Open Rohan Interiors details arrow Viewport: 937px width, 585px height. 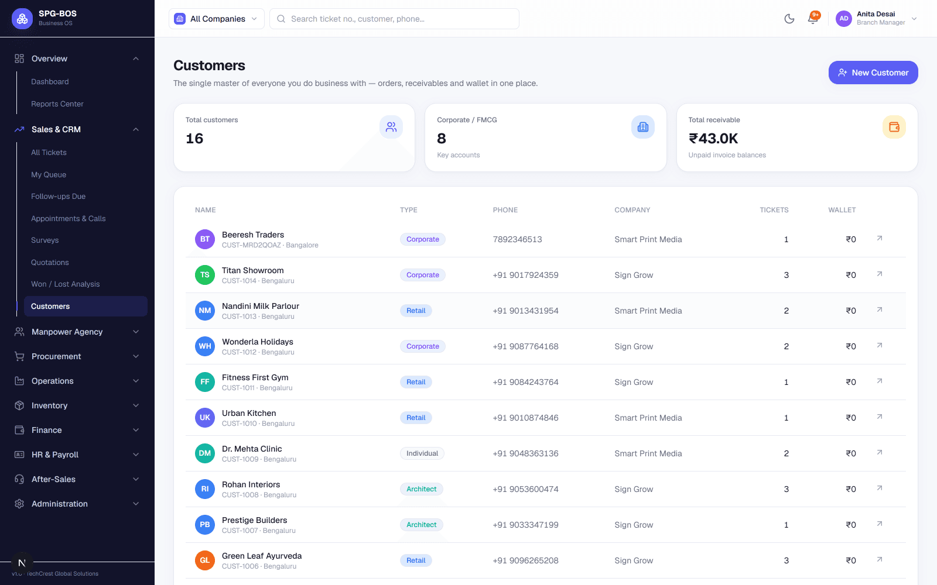click(880, 488)
